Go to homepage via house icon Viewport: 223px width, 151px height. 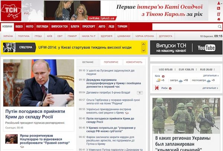pos(219,19)
